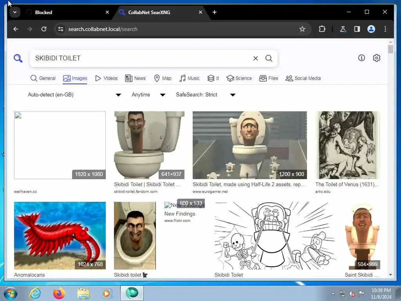Screen dimensions: 401x301
Task: Select the General search category
Action: click(x=43, y=78)
